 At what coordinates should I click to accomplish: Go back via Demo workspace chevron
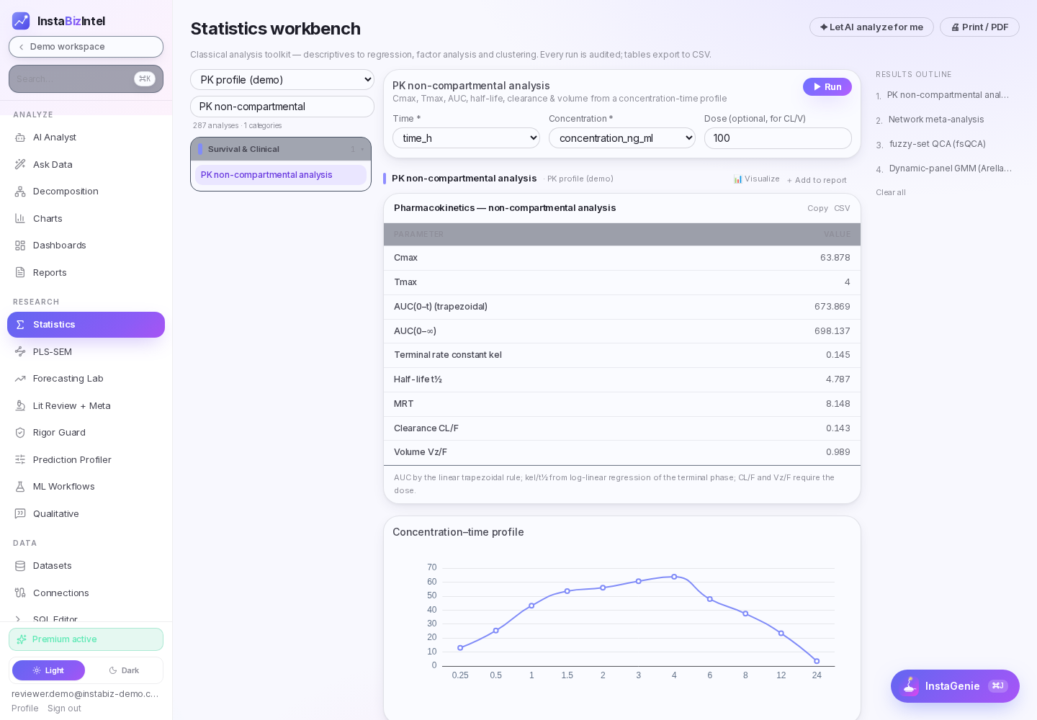point(22,47)
